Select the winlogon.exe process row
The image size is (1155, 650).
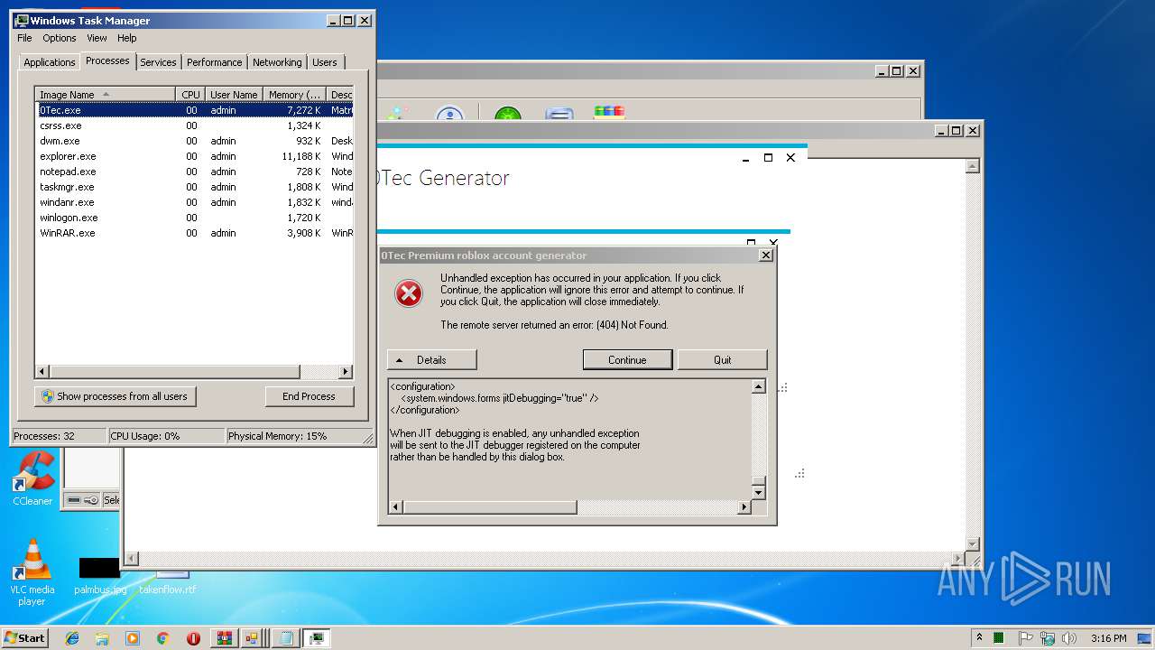coord(194,218)
